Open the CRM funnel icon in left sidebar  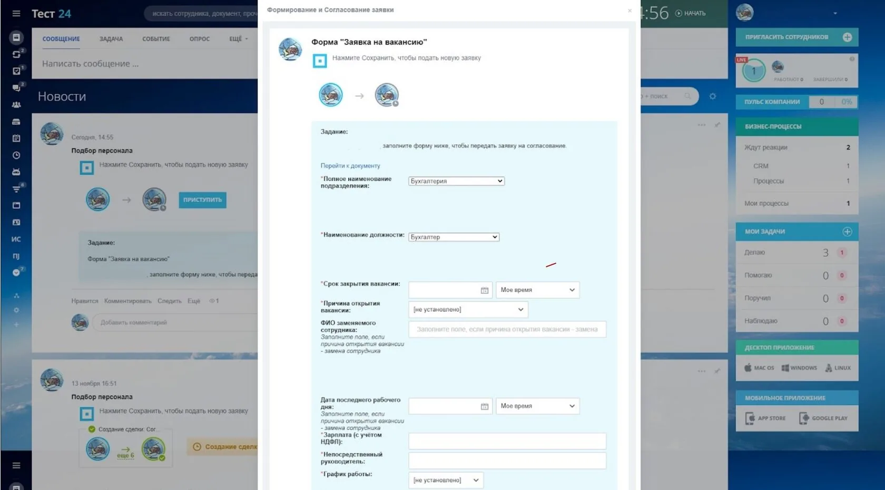[16, 189]
